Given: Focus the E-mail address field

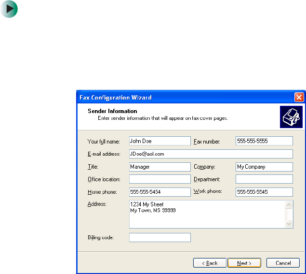Looking at the screenshot, I should pos(211,154).
